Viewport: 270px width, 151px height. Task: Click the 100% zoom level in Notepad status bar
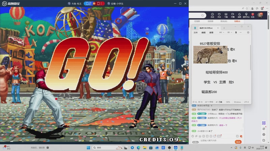(x=228, y=102)
